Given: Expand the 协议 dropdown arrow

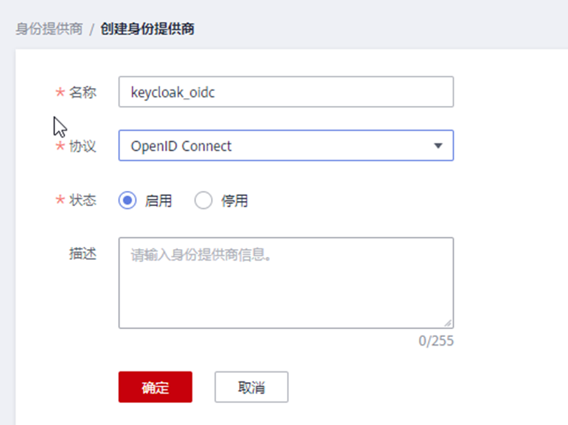Looking at the screenshot, I should point(438,146).
